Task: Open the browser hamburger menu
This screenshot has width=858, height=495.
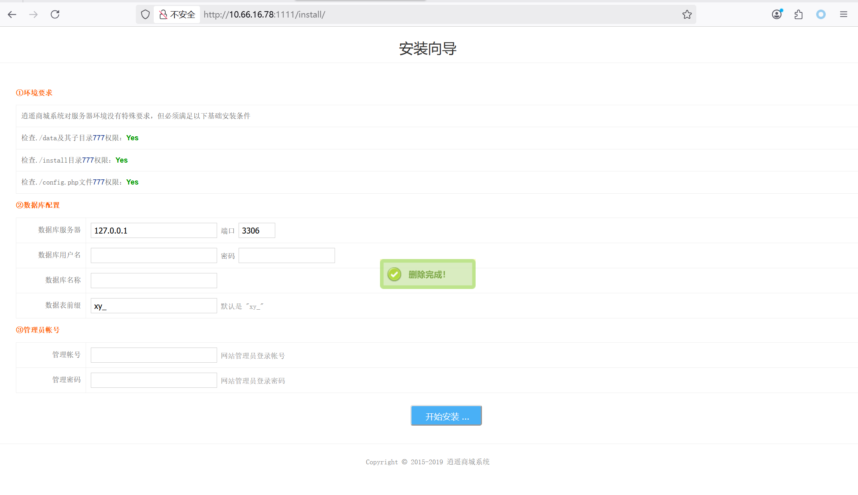Action: (x=843, y=15)
